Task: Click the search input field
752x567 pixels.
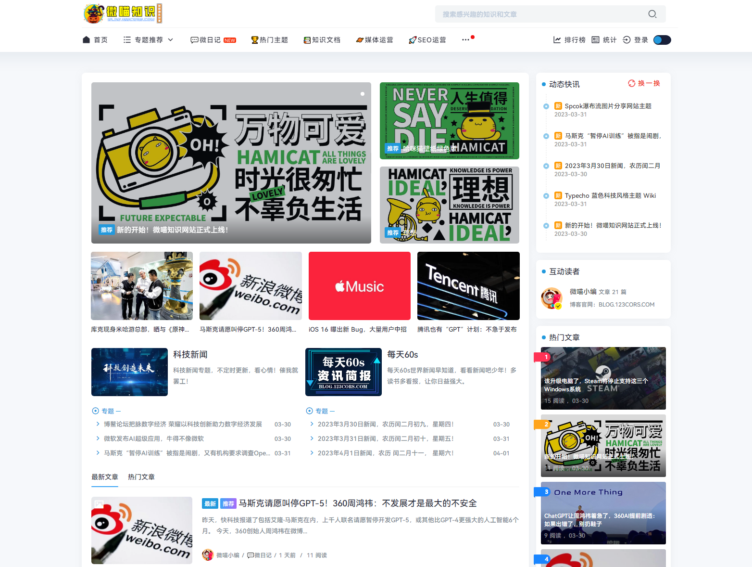Action: (551, 14)
